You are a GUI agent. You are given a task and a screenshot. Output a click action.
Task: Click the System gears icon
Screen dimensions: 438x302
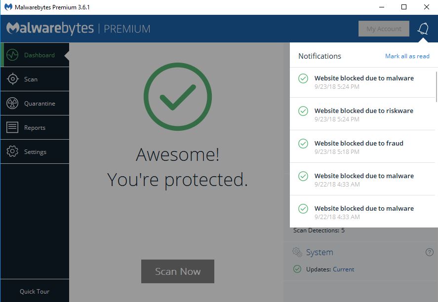297,252
